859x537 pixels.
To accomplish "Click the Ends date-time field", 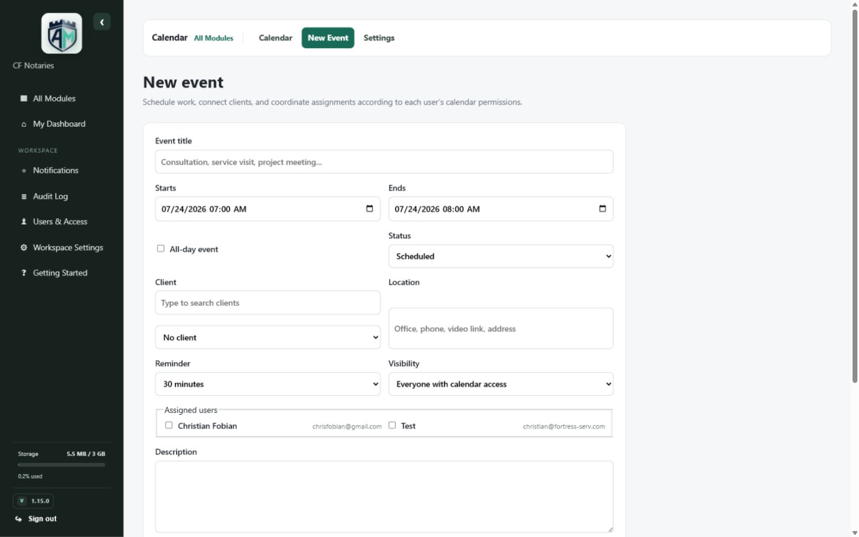I will coord(501,209).
